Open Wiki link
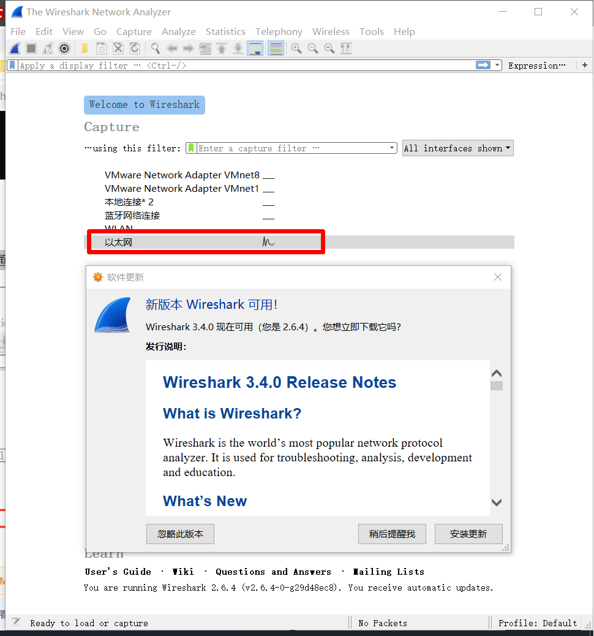This screenshot has width=594, height=636. (x=183, y=572)
